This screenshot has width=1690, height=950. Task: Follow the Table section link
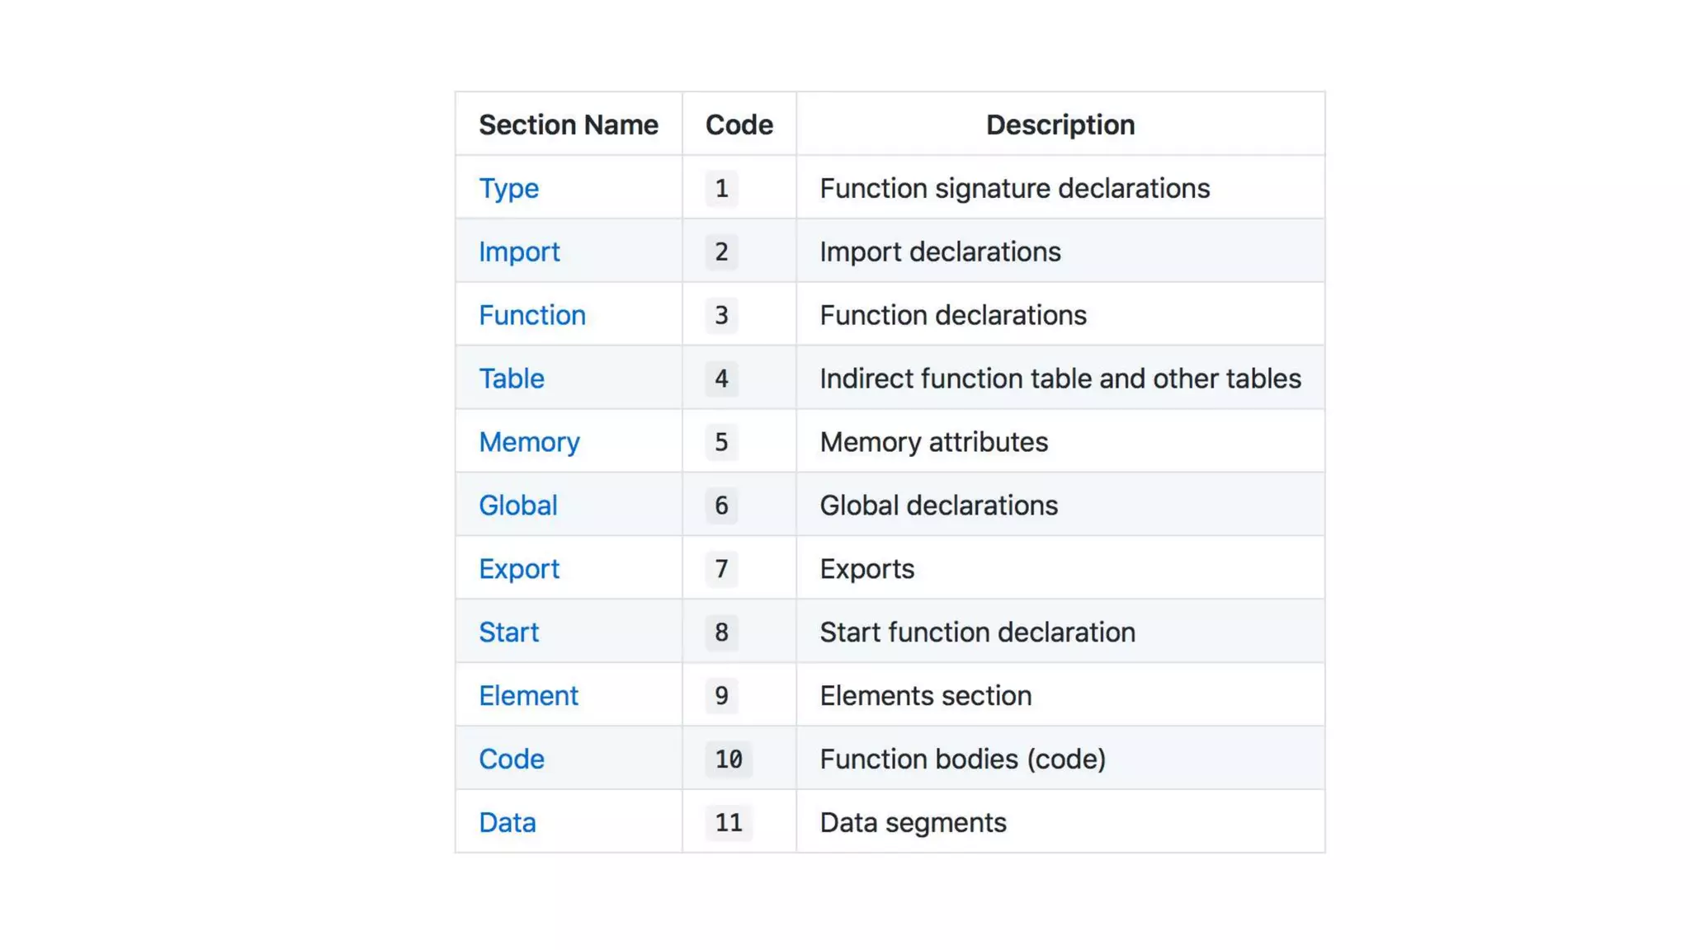(512, 379)
